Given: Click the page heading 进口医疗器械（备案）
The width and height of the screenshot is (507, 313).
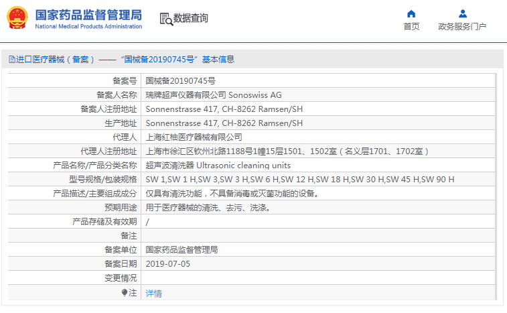Looking at the screenshot, I should pos(55,60).
